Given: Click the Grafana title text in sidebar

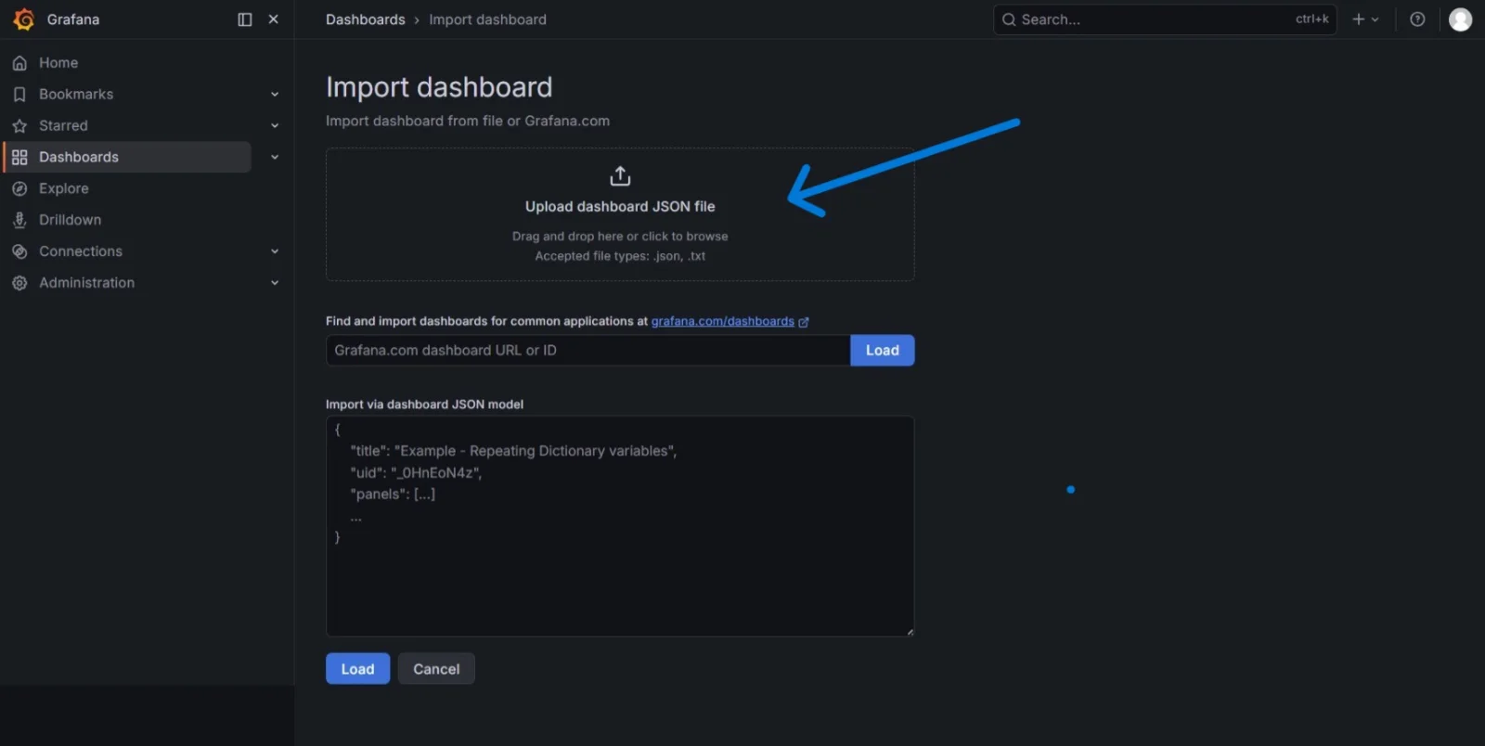Looking at the screenshot, I should (x=73, y=19).
